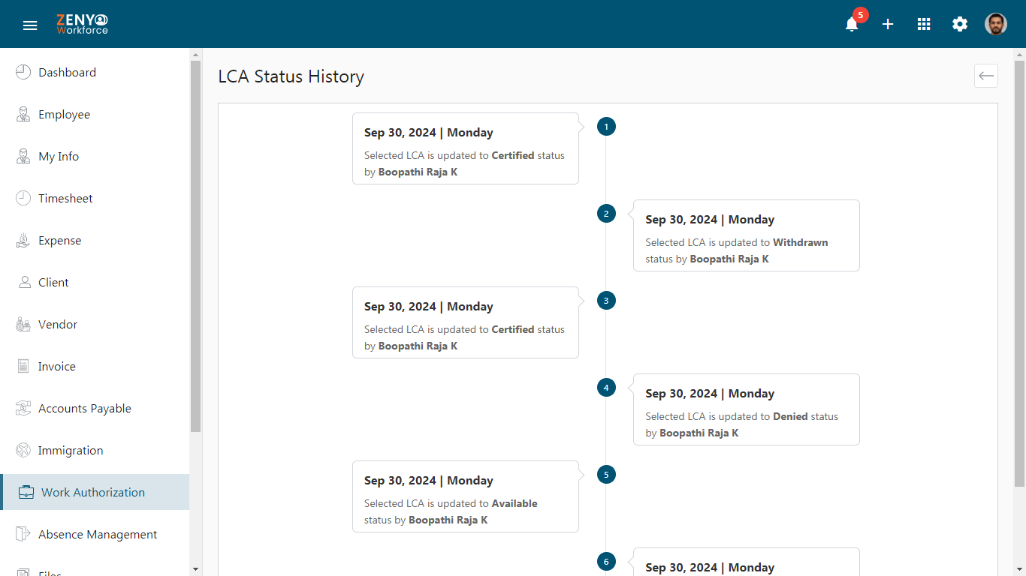Navigate to Absence Management section
Viewport: 1026px width, 576px height.
click(95, 535)
